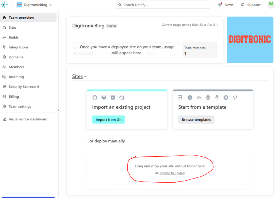
Task: Select Team overview in sidebar
Action: click(28, 18)
